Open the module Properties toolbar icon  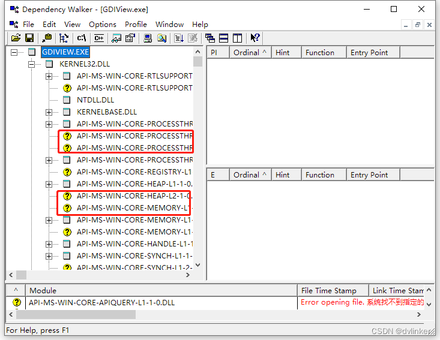click(x=130, y=38)
